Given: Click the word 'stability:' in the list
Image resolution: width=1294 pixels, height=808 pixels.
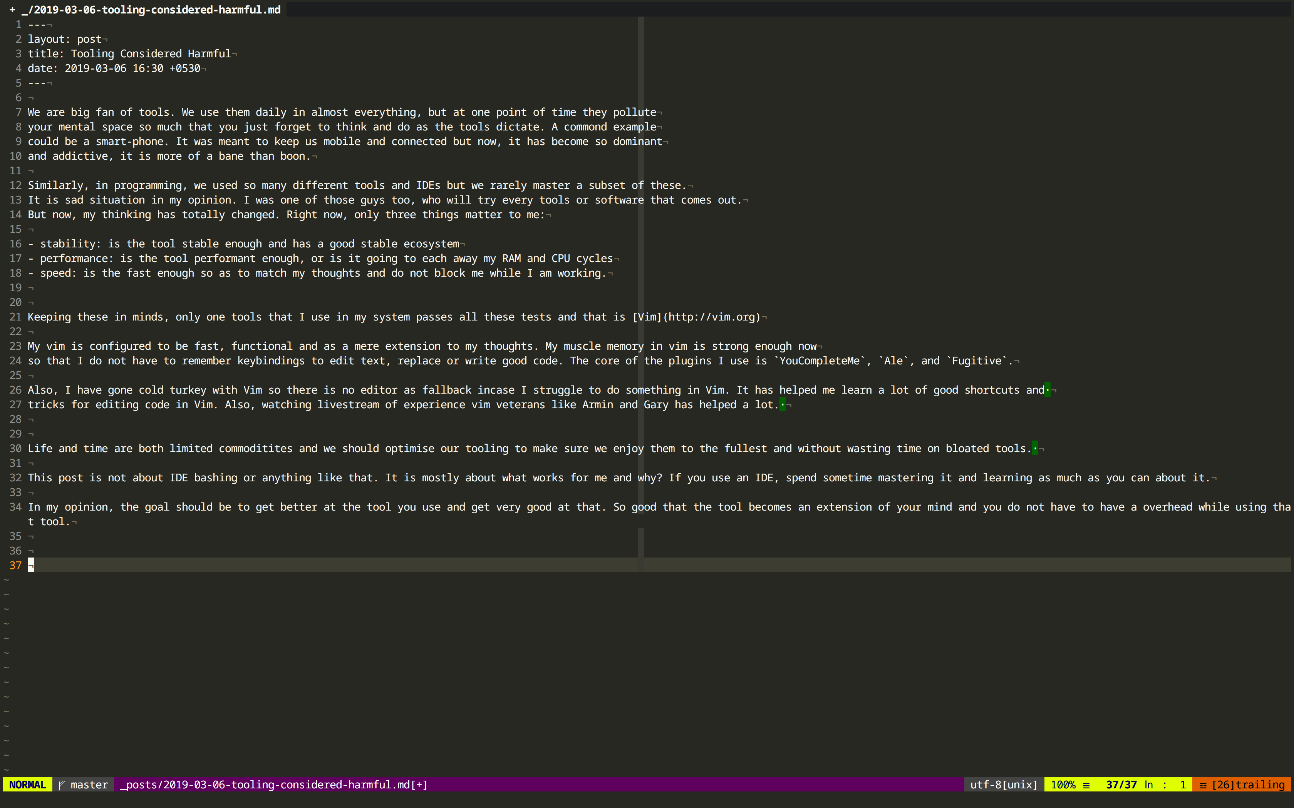Looking at the screenshot, I should [70, 244].
